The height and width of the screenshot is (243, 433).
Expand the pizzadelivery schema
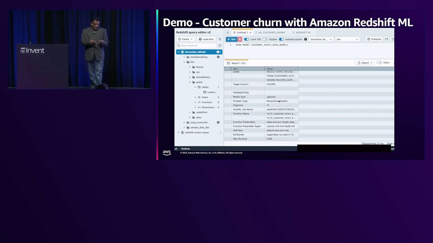(190, 77)
